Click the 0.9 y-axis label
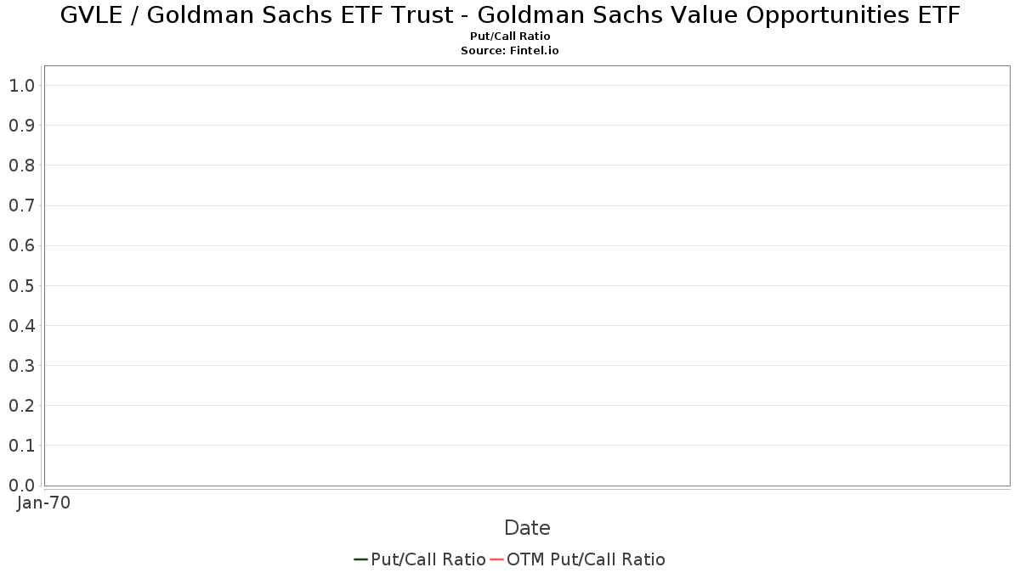 pyautogui.click(x=21, y=126)
